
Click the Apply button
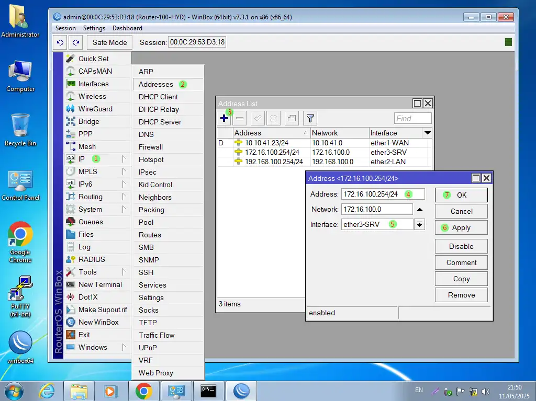click(x=461, y=227)
